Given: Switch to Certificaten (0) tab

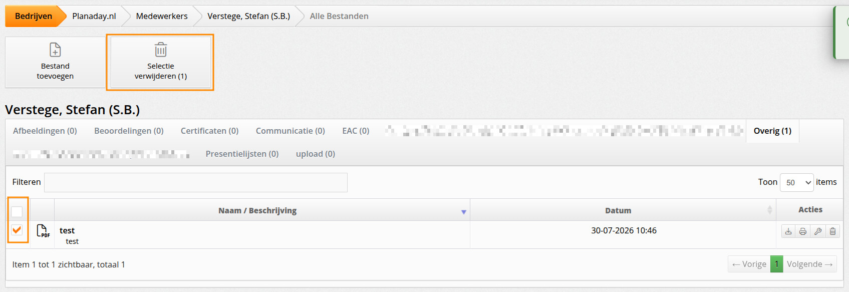Looking at the screenshot, I should pos(209,131).
